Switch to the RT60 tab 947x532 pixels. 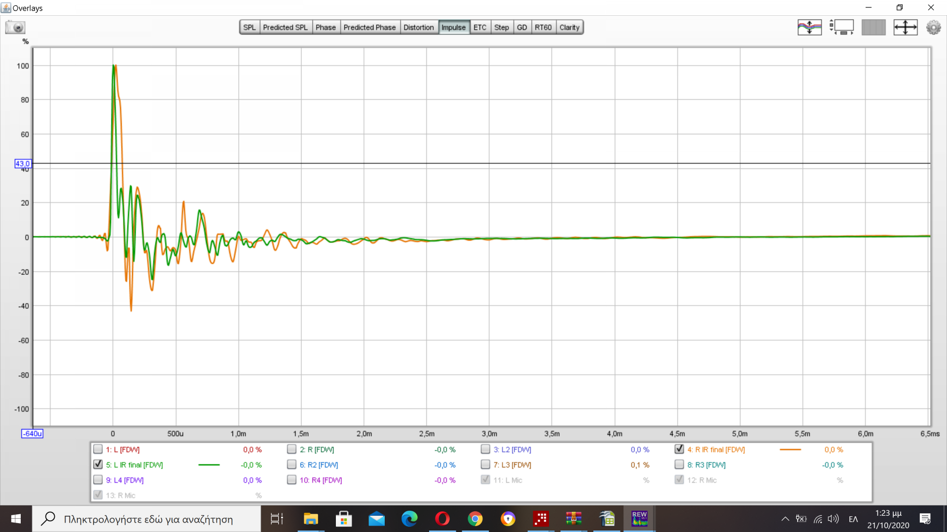pyautogui.click(x=543, y=28)
